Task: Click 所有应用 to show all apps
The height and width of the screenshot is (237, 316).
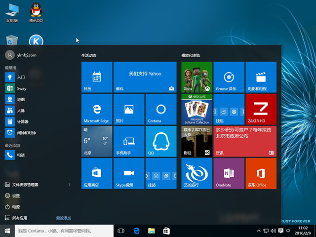Action: tap(20, 218)
